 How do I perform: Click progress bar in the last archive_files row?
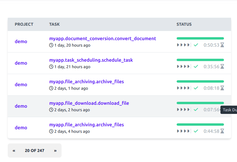(200, 125)
